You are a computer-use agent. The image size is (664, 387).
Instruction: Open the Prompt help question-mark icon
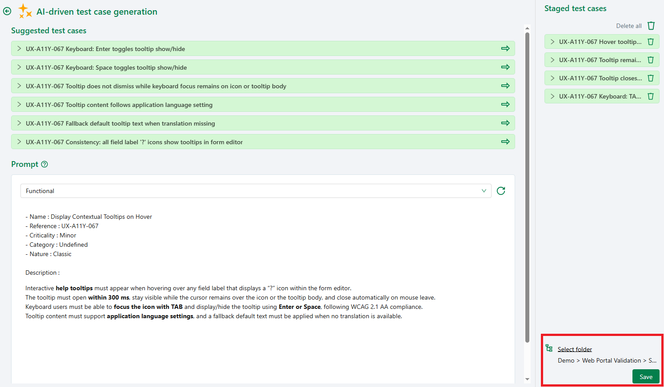(44, 164)
